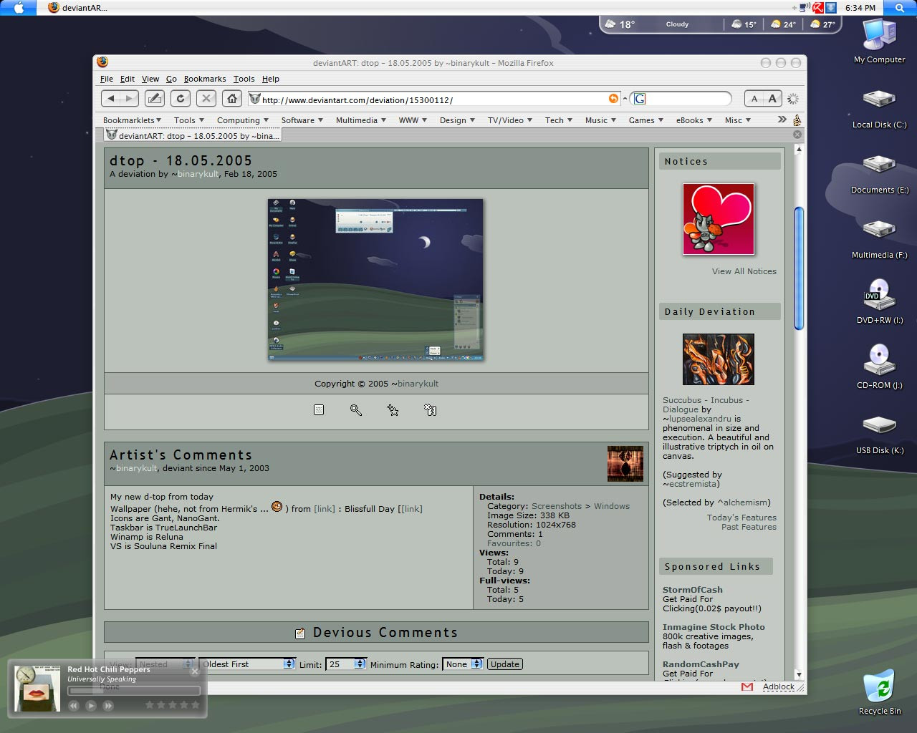Click the Firefox Back arrow button
The width and height of the screenshot is (917, 733).
point(111,99)
